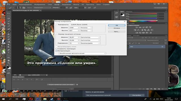Open the Файл menu
181x101 pixels.
tap(14, 4)
